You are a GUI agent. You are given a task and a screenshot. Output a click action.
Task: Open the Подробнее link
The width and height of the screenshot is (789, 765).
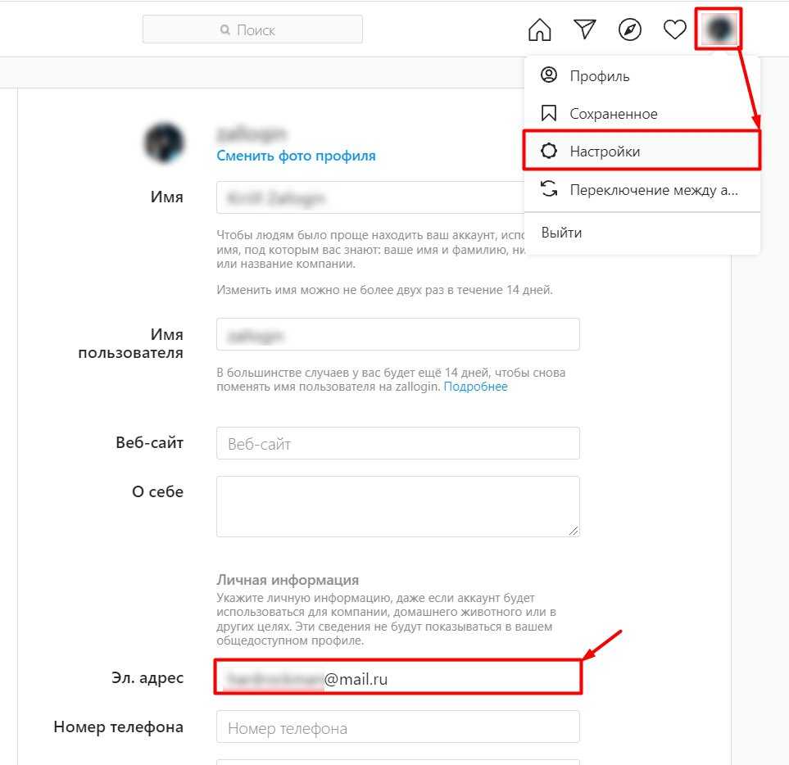[475, 387]
